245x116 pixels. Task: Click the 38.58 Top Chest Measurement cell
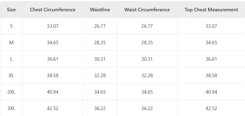(211, 76)
